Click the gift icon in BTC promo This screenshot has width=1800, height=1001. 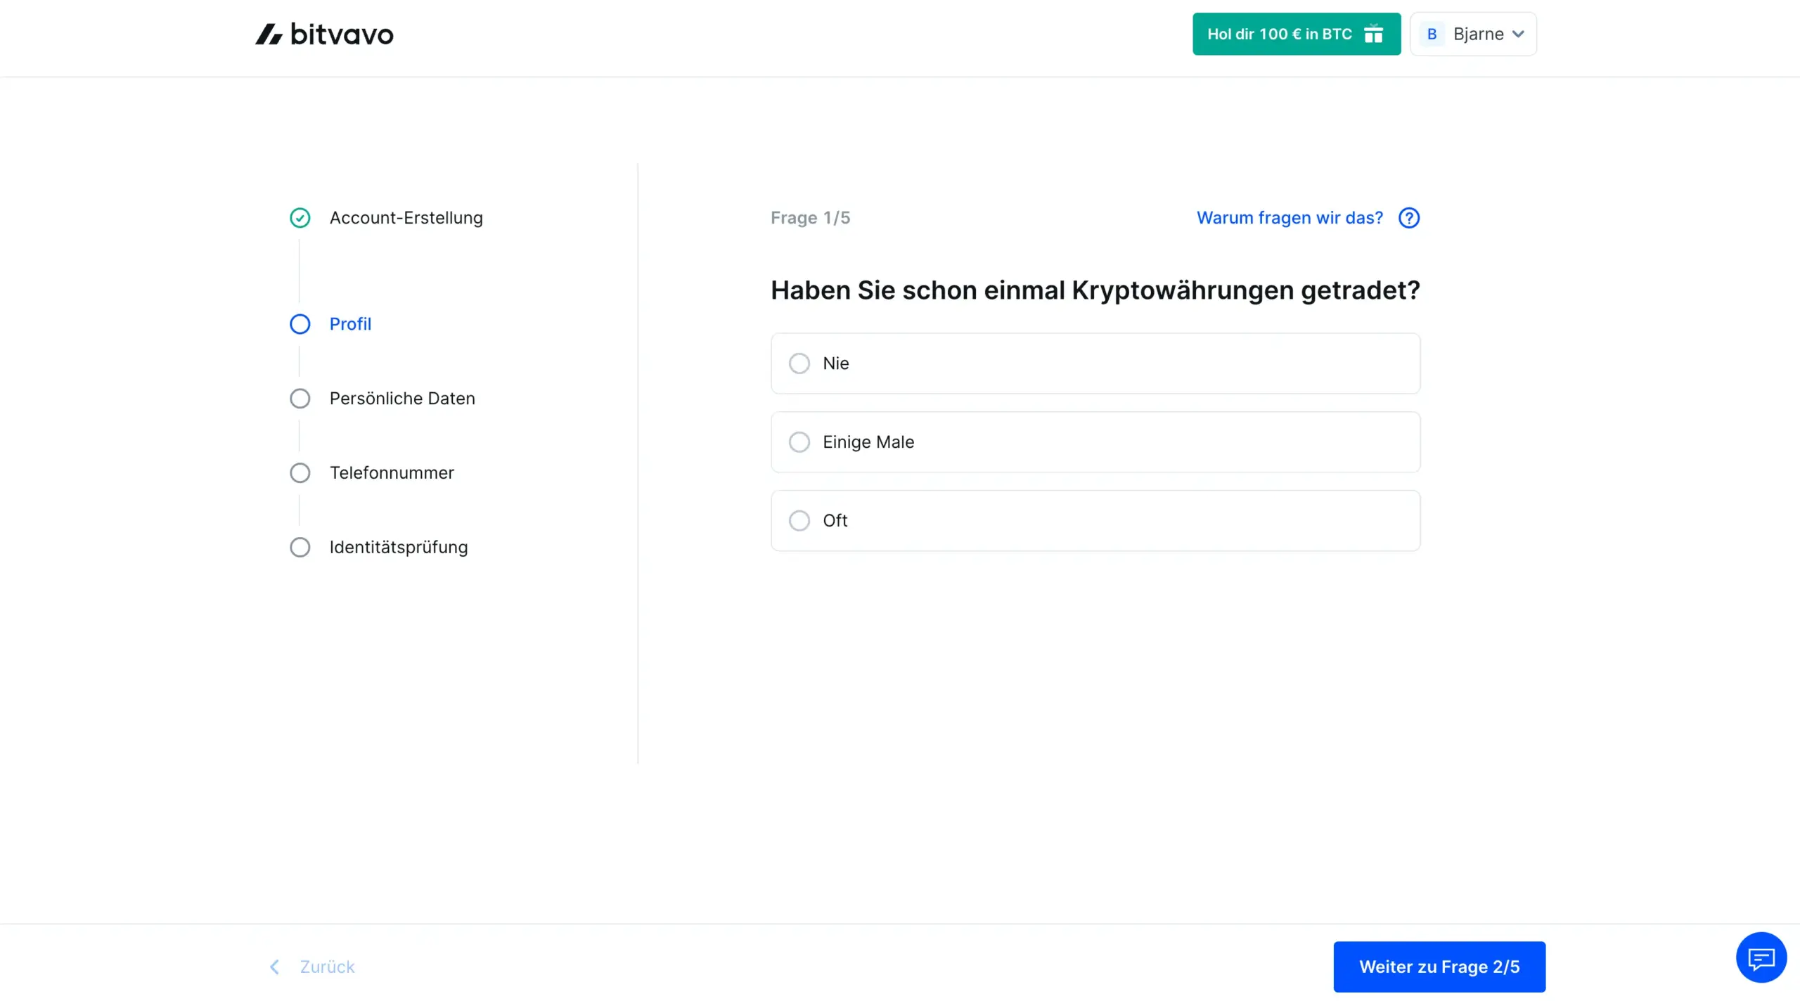1373,34
